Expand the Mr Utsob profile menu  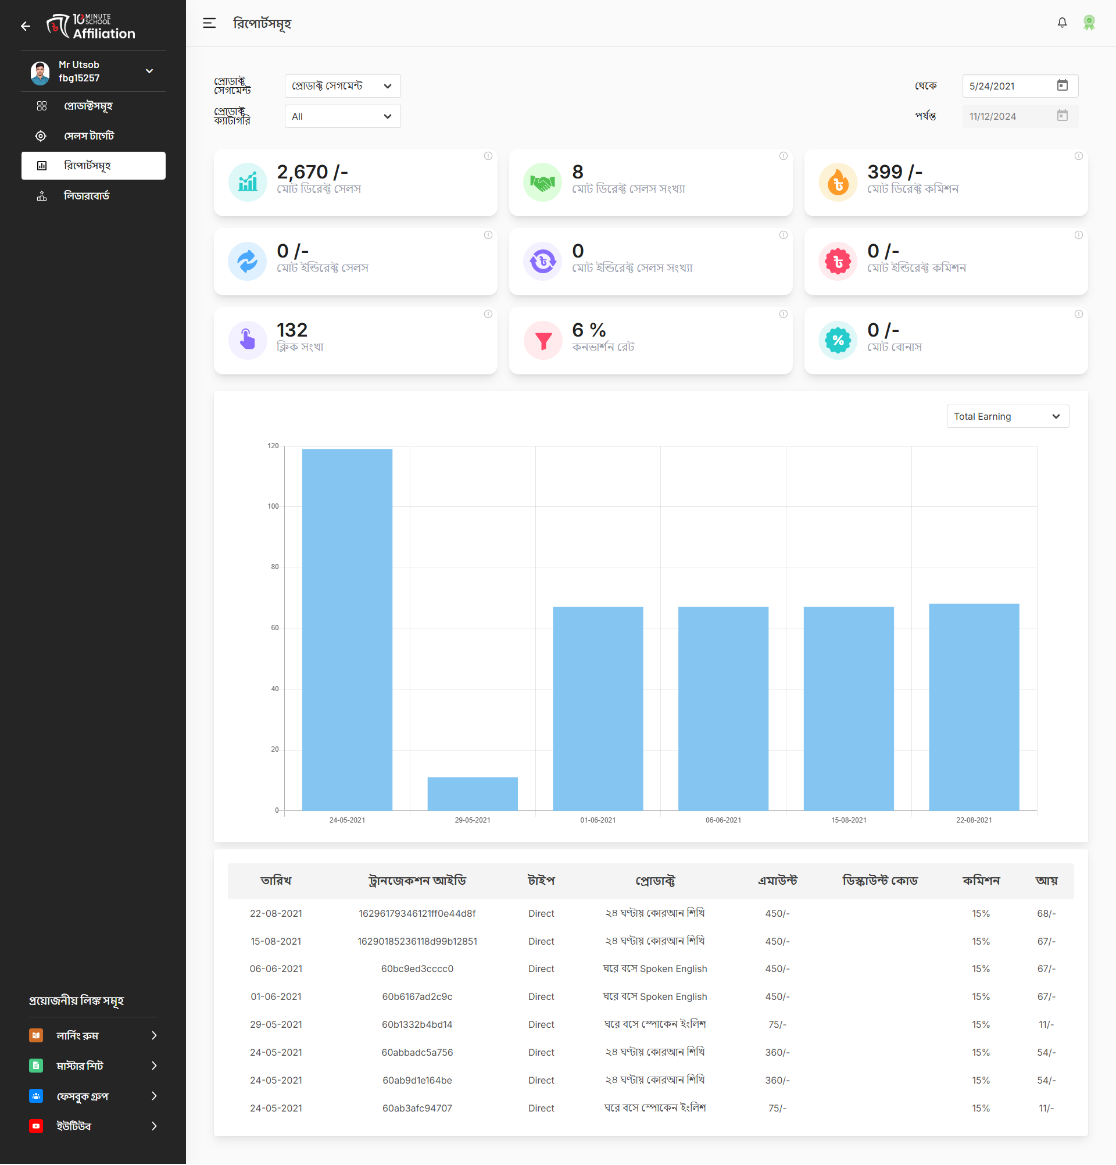(x=149, y=72)
